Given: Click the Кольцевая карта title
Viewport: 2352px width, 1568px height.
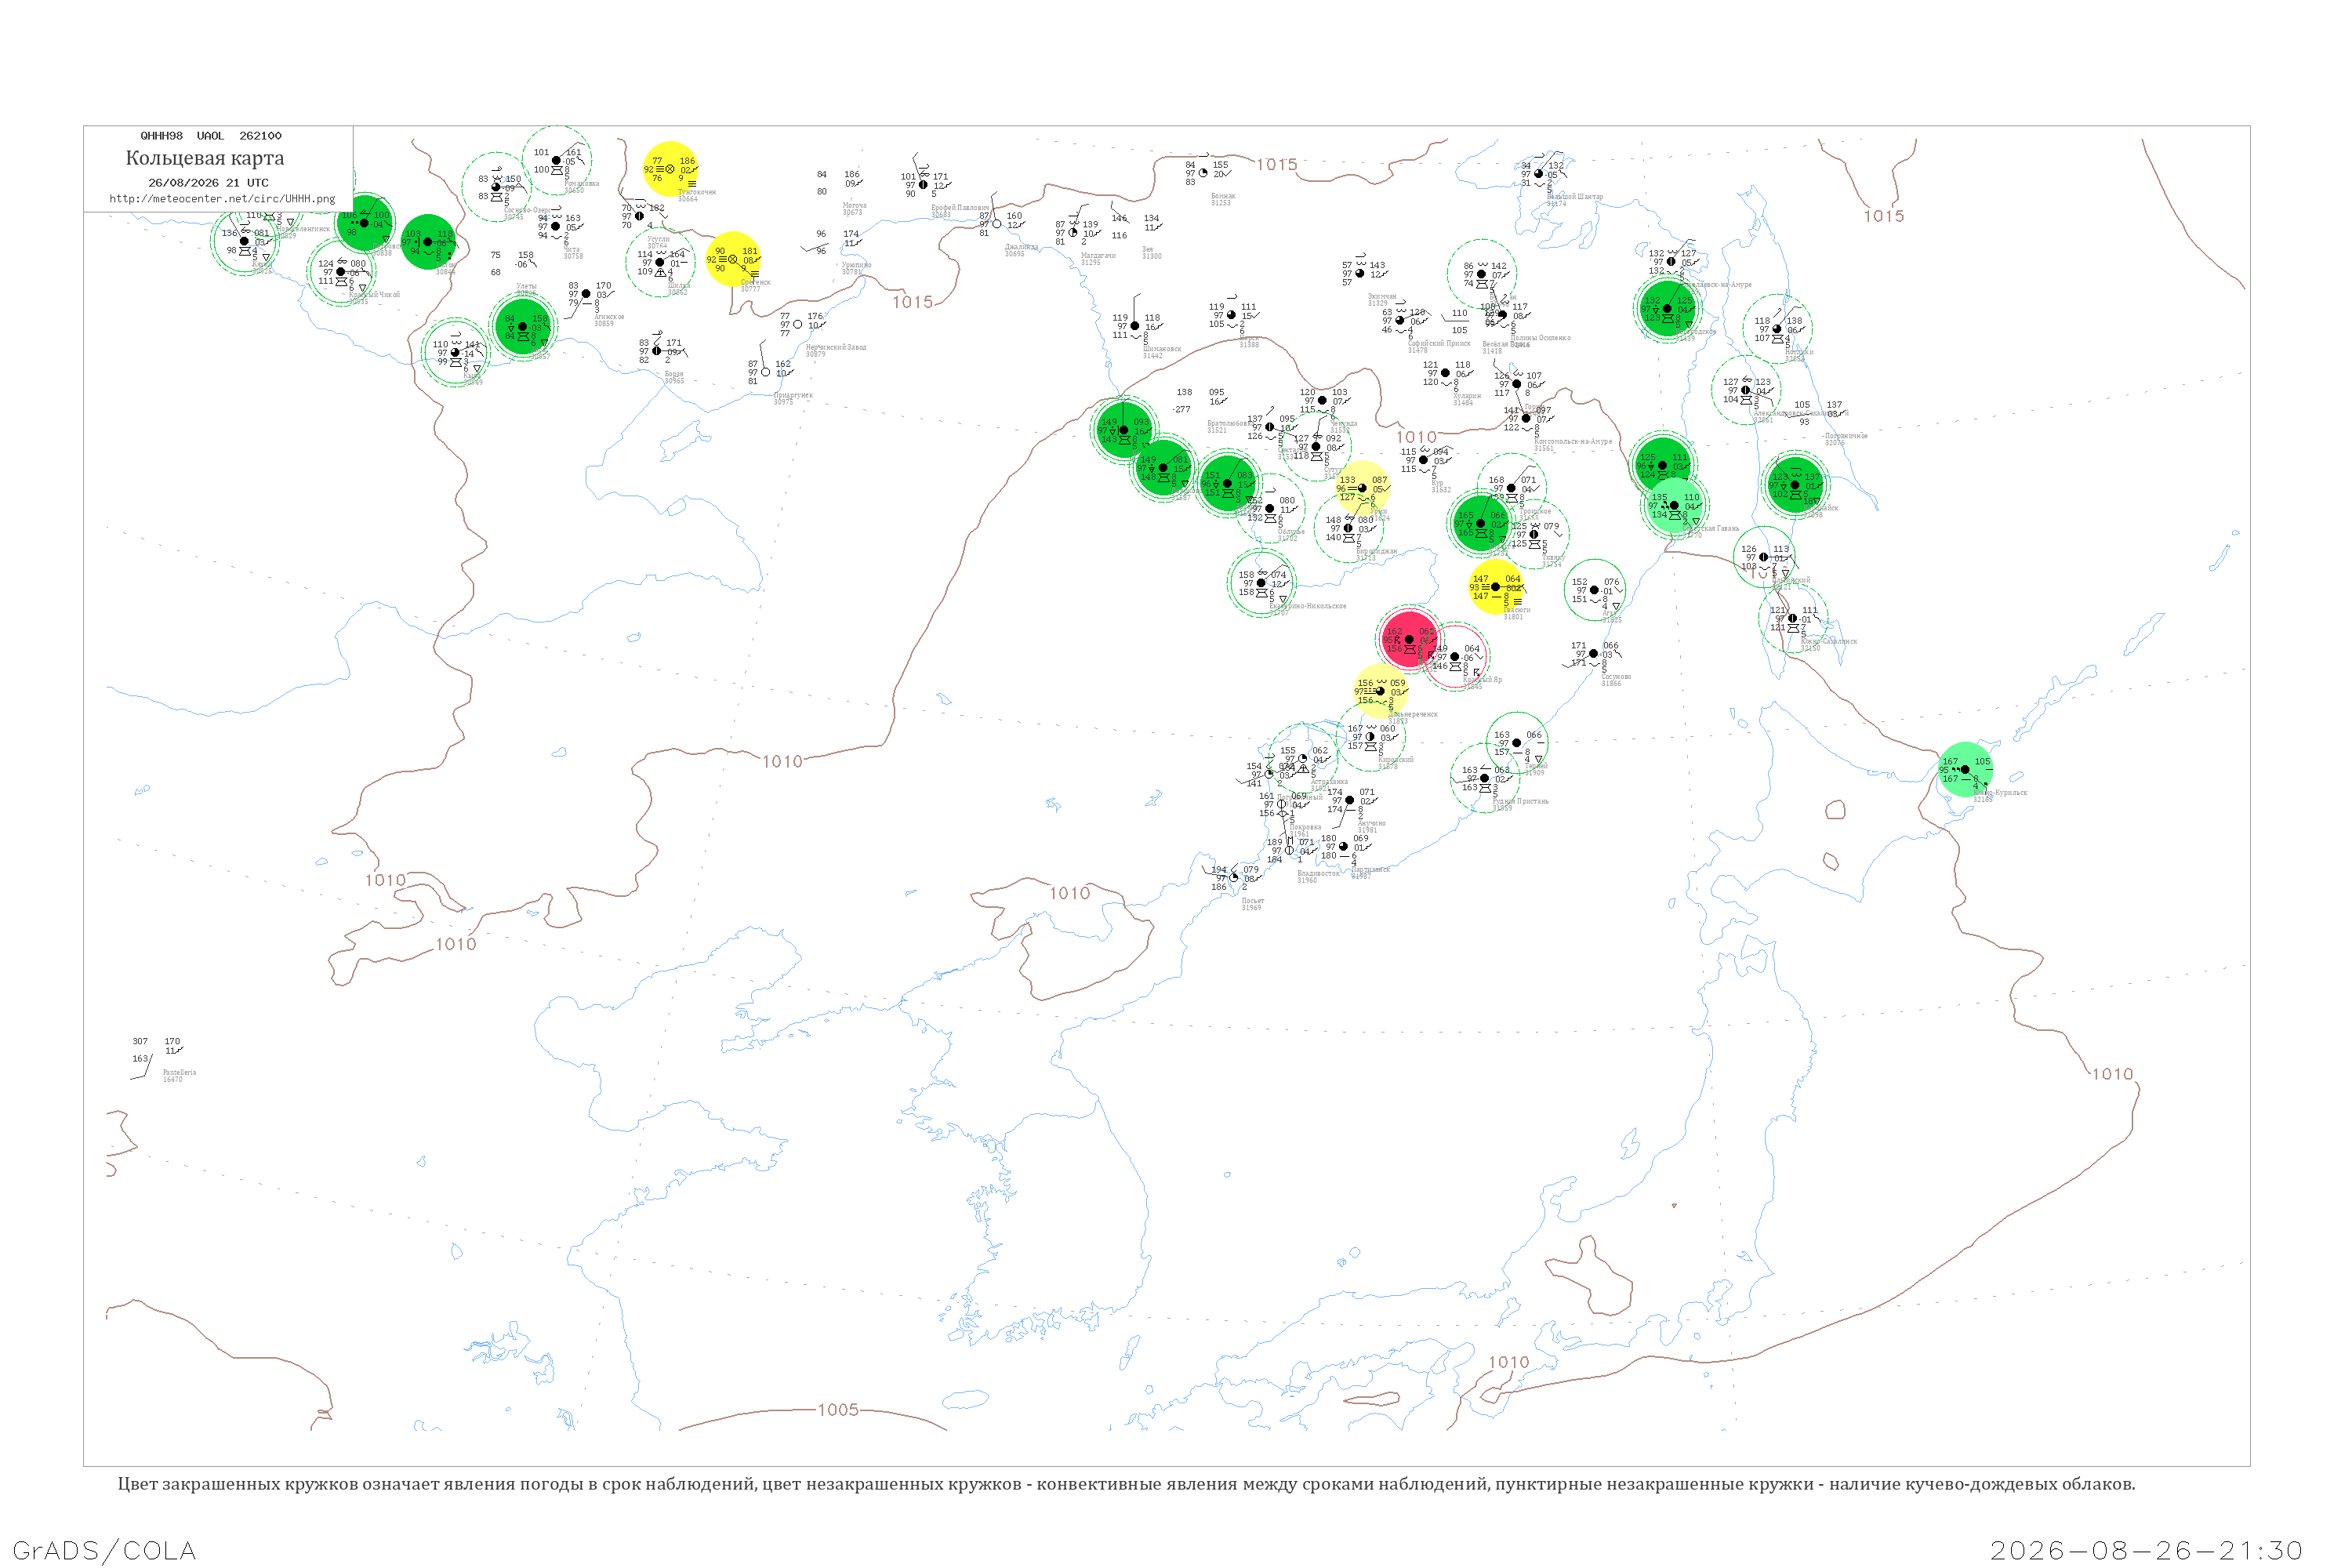Looking at the screenshot, I should coord(205,158).
